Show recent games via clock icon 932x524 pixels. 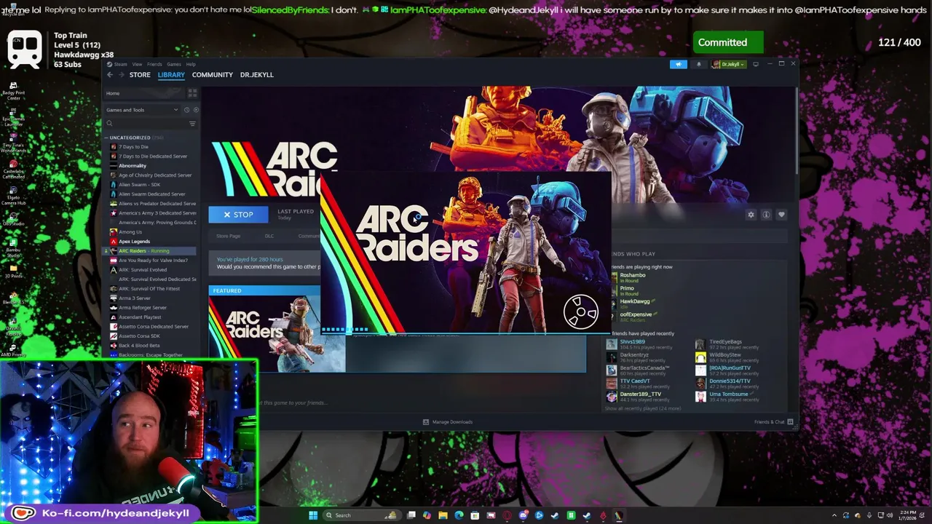[x=186, y=110]
